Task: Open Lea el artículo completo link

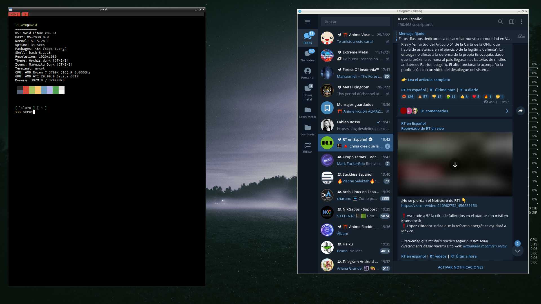Action: [x=429, y=80]
